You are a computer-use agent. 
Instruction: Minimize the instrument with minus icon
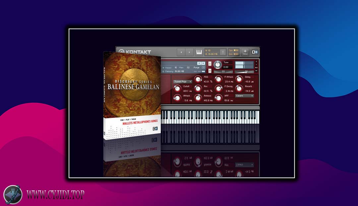point(256,64)
